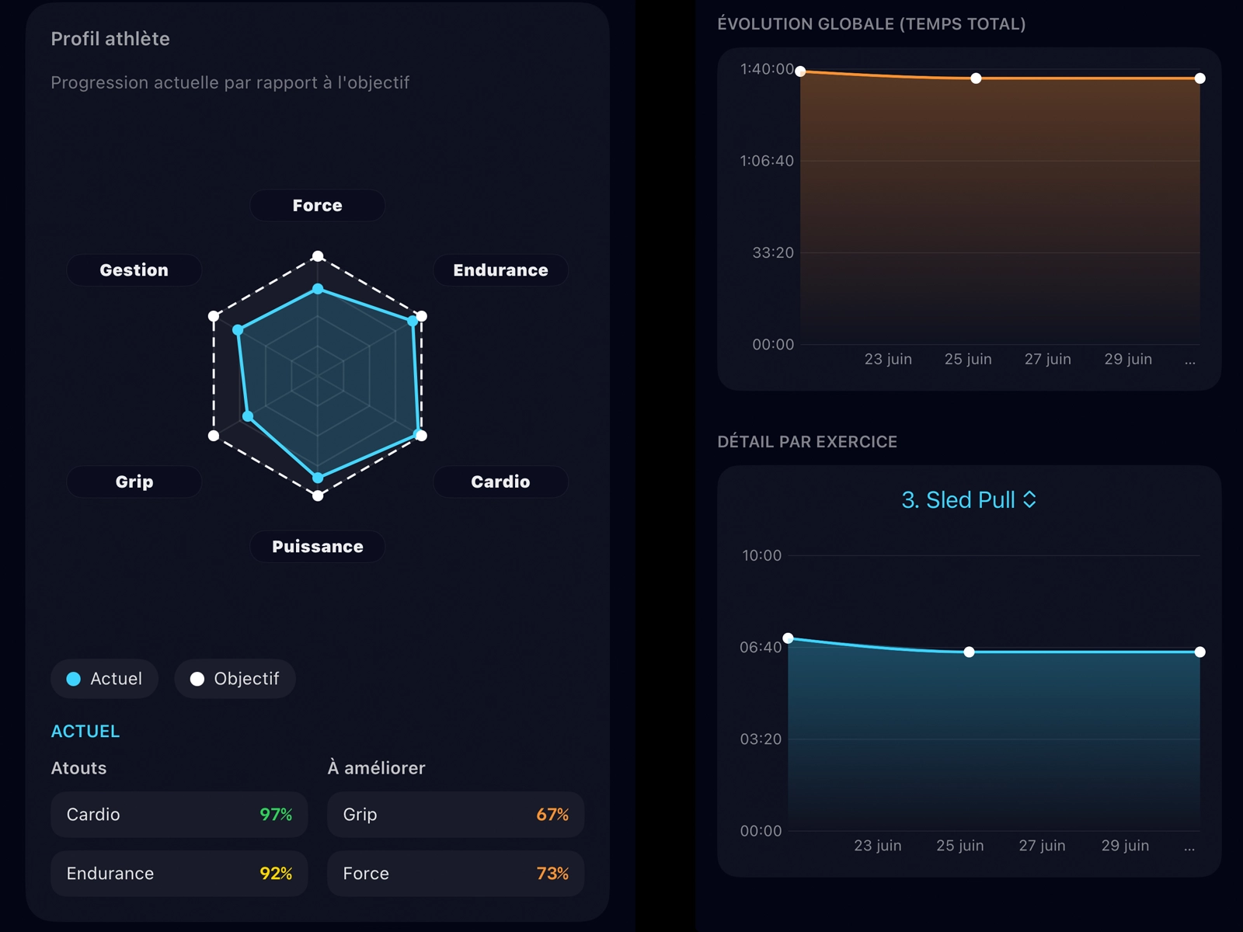Click the white Puissance objective point on radar
The width and height of the screenshot is (1243, 932).
(x=318, y=496)
